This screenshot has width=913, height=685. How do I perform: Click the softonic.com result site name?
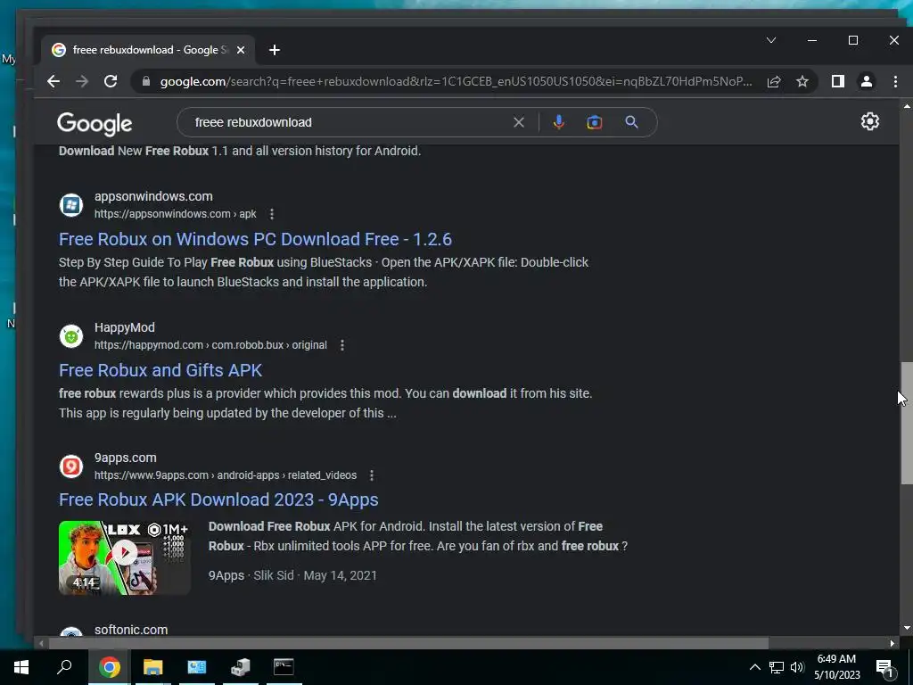tap(131, 630)
